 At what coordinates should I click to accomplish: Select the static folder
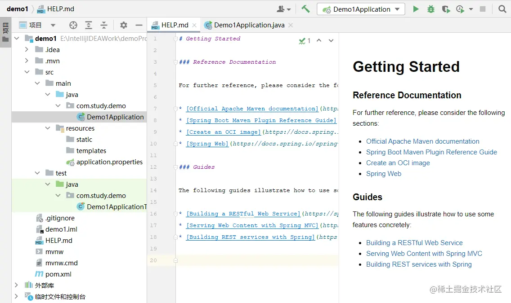79,140
